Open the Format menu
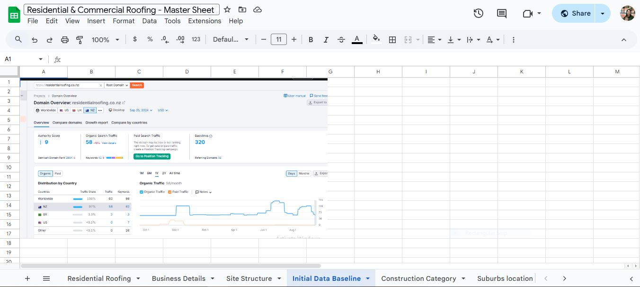This screenshot has width=640, height=287. click(x=124, y=21)
